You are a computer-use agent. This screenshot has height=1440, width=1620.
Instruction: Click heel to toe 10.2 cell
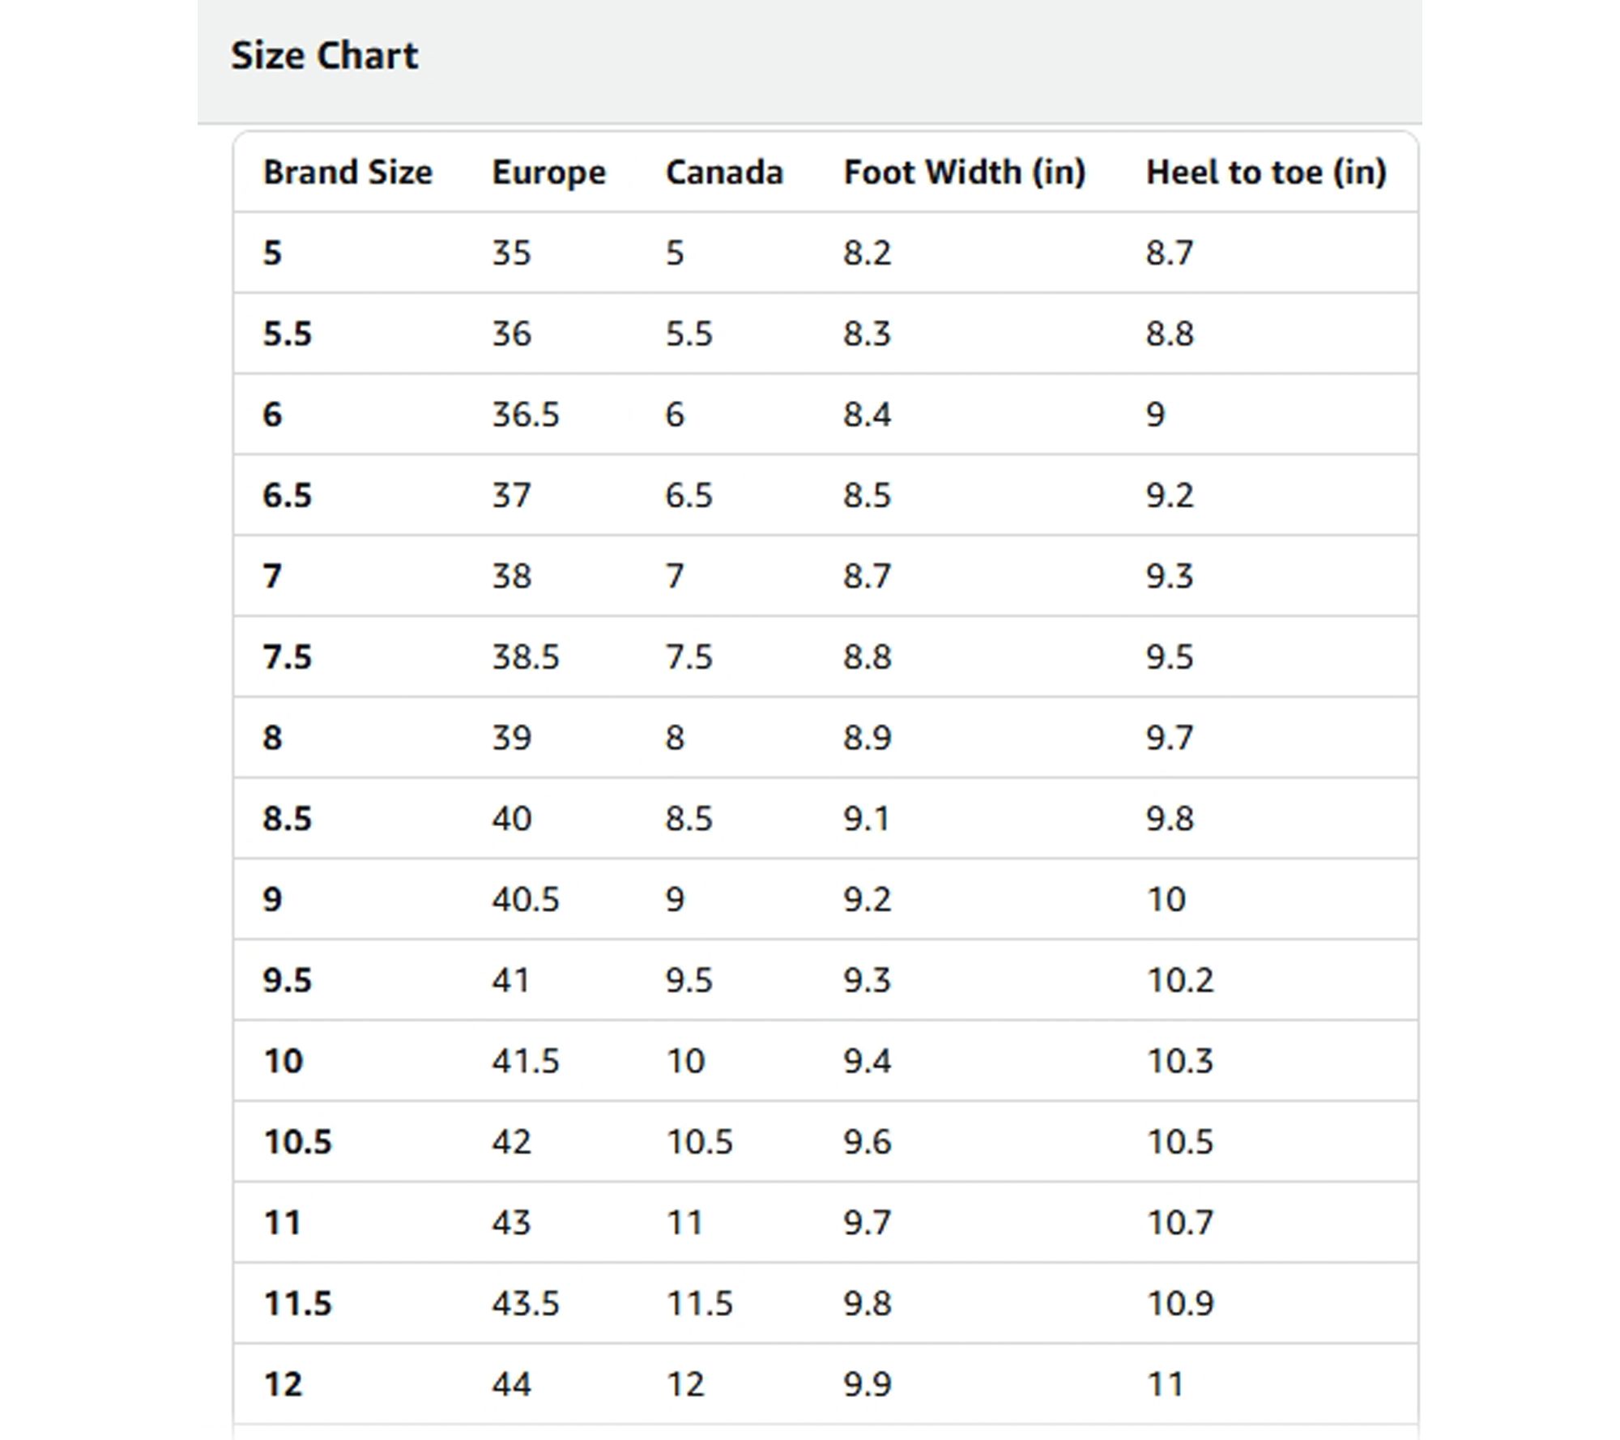coord(1180,981)
